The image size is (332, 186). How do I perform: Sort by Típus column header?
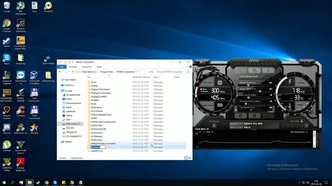click(156, 77)
